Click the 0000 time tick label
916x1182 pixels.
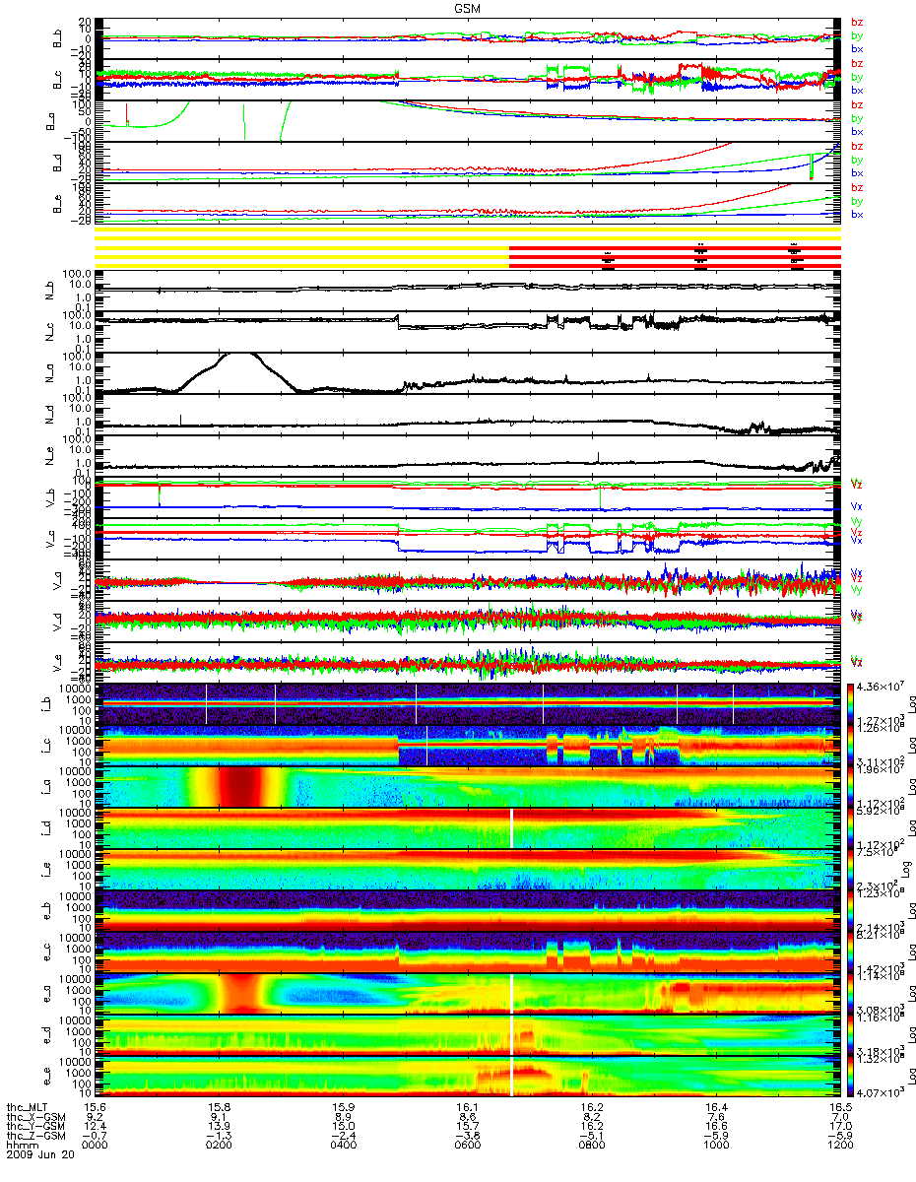94,1146
